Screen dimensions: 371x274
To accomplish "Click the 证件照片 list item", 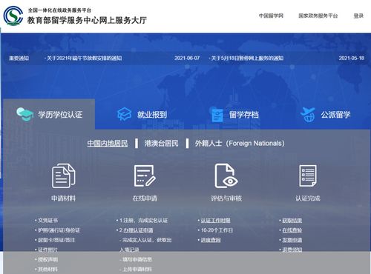I will tap(47, 250).
